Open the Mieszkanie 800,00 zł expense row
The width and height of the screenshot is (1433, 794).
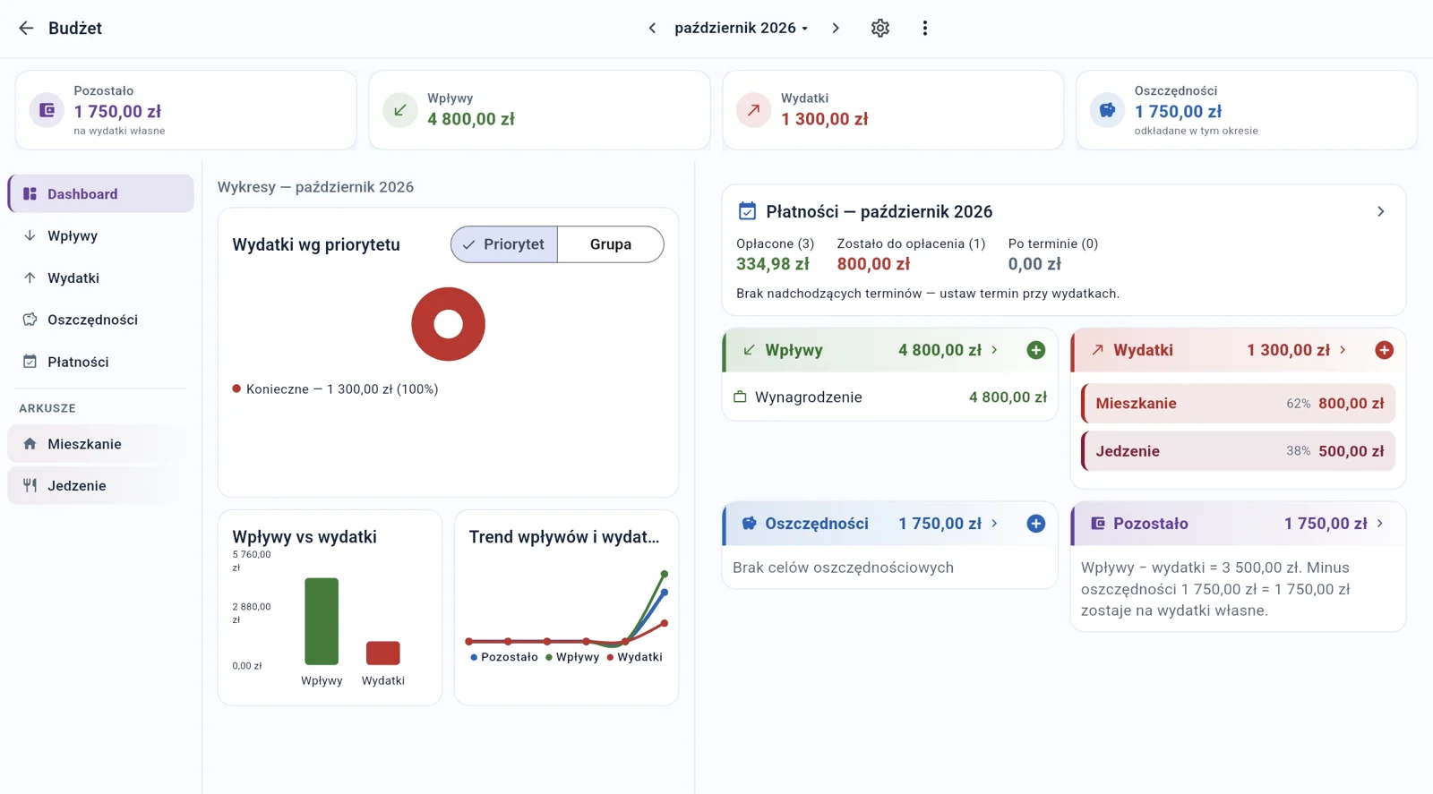1239,403
